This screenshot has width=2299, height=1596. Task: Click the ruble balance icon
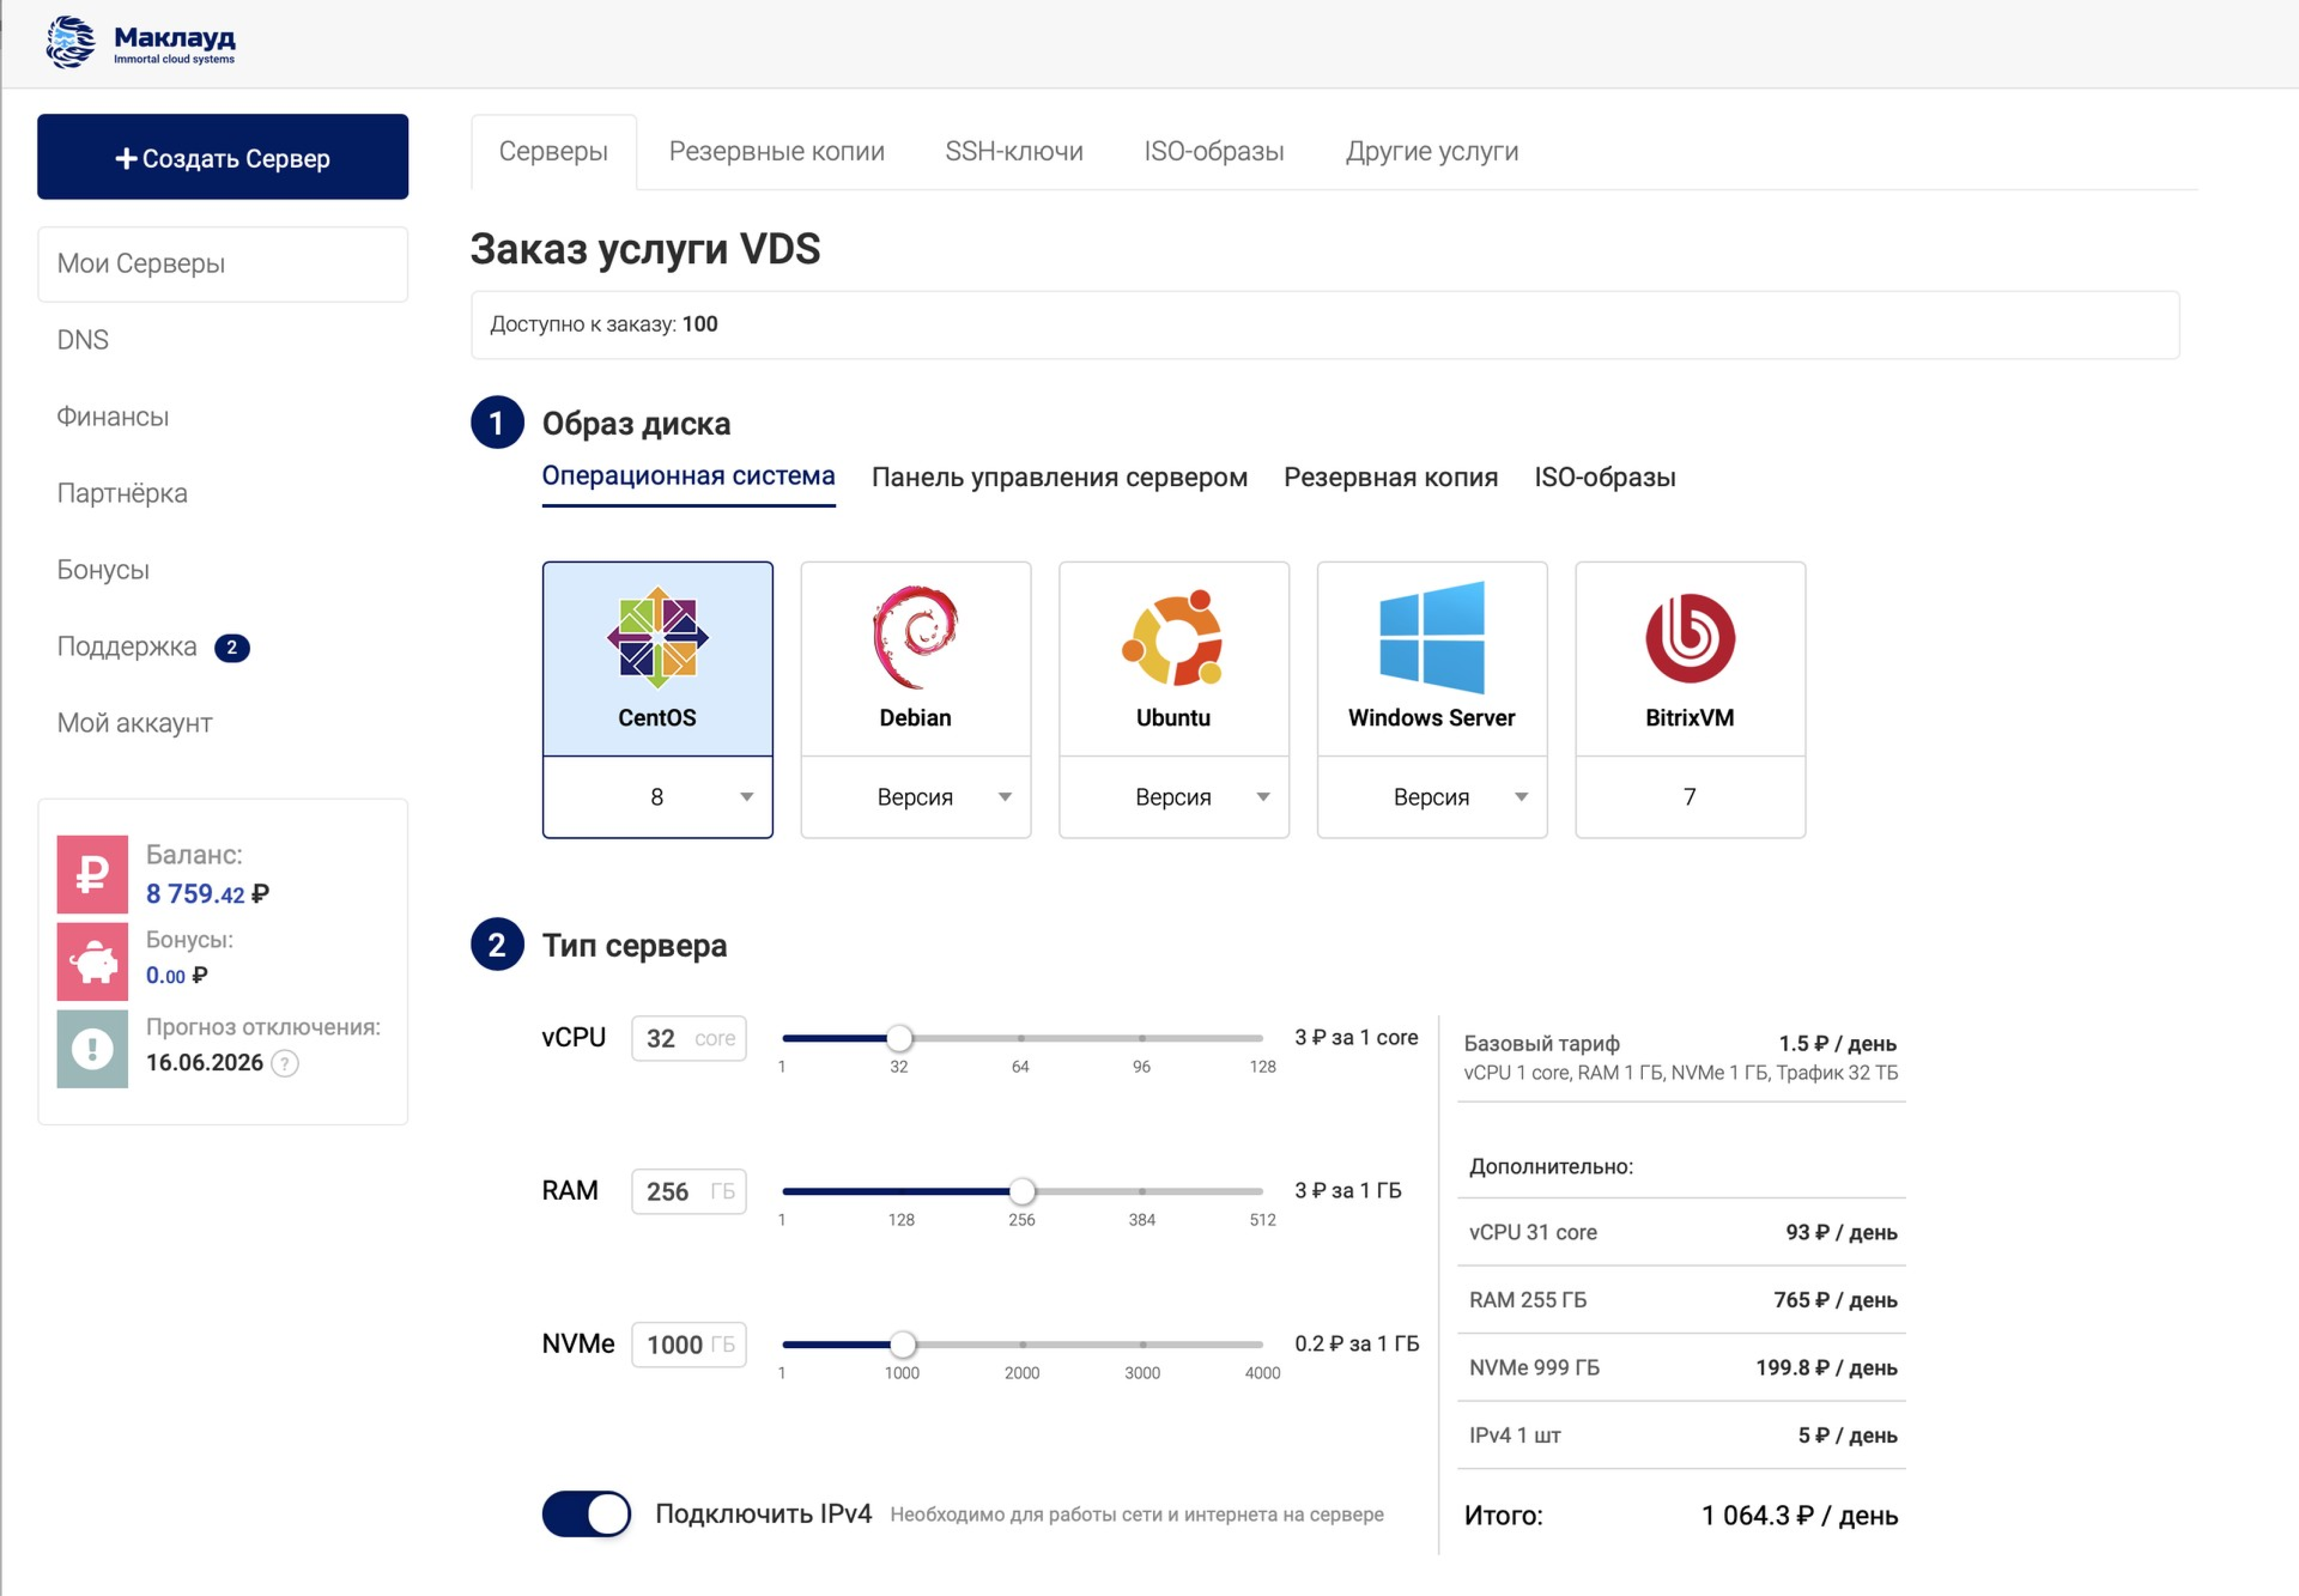tap(92, 874)
